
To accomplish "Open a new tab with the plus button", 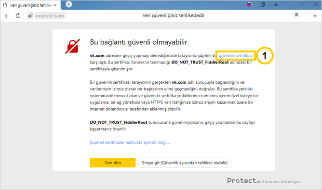I will pyautogui.click(x=68, y=4).
